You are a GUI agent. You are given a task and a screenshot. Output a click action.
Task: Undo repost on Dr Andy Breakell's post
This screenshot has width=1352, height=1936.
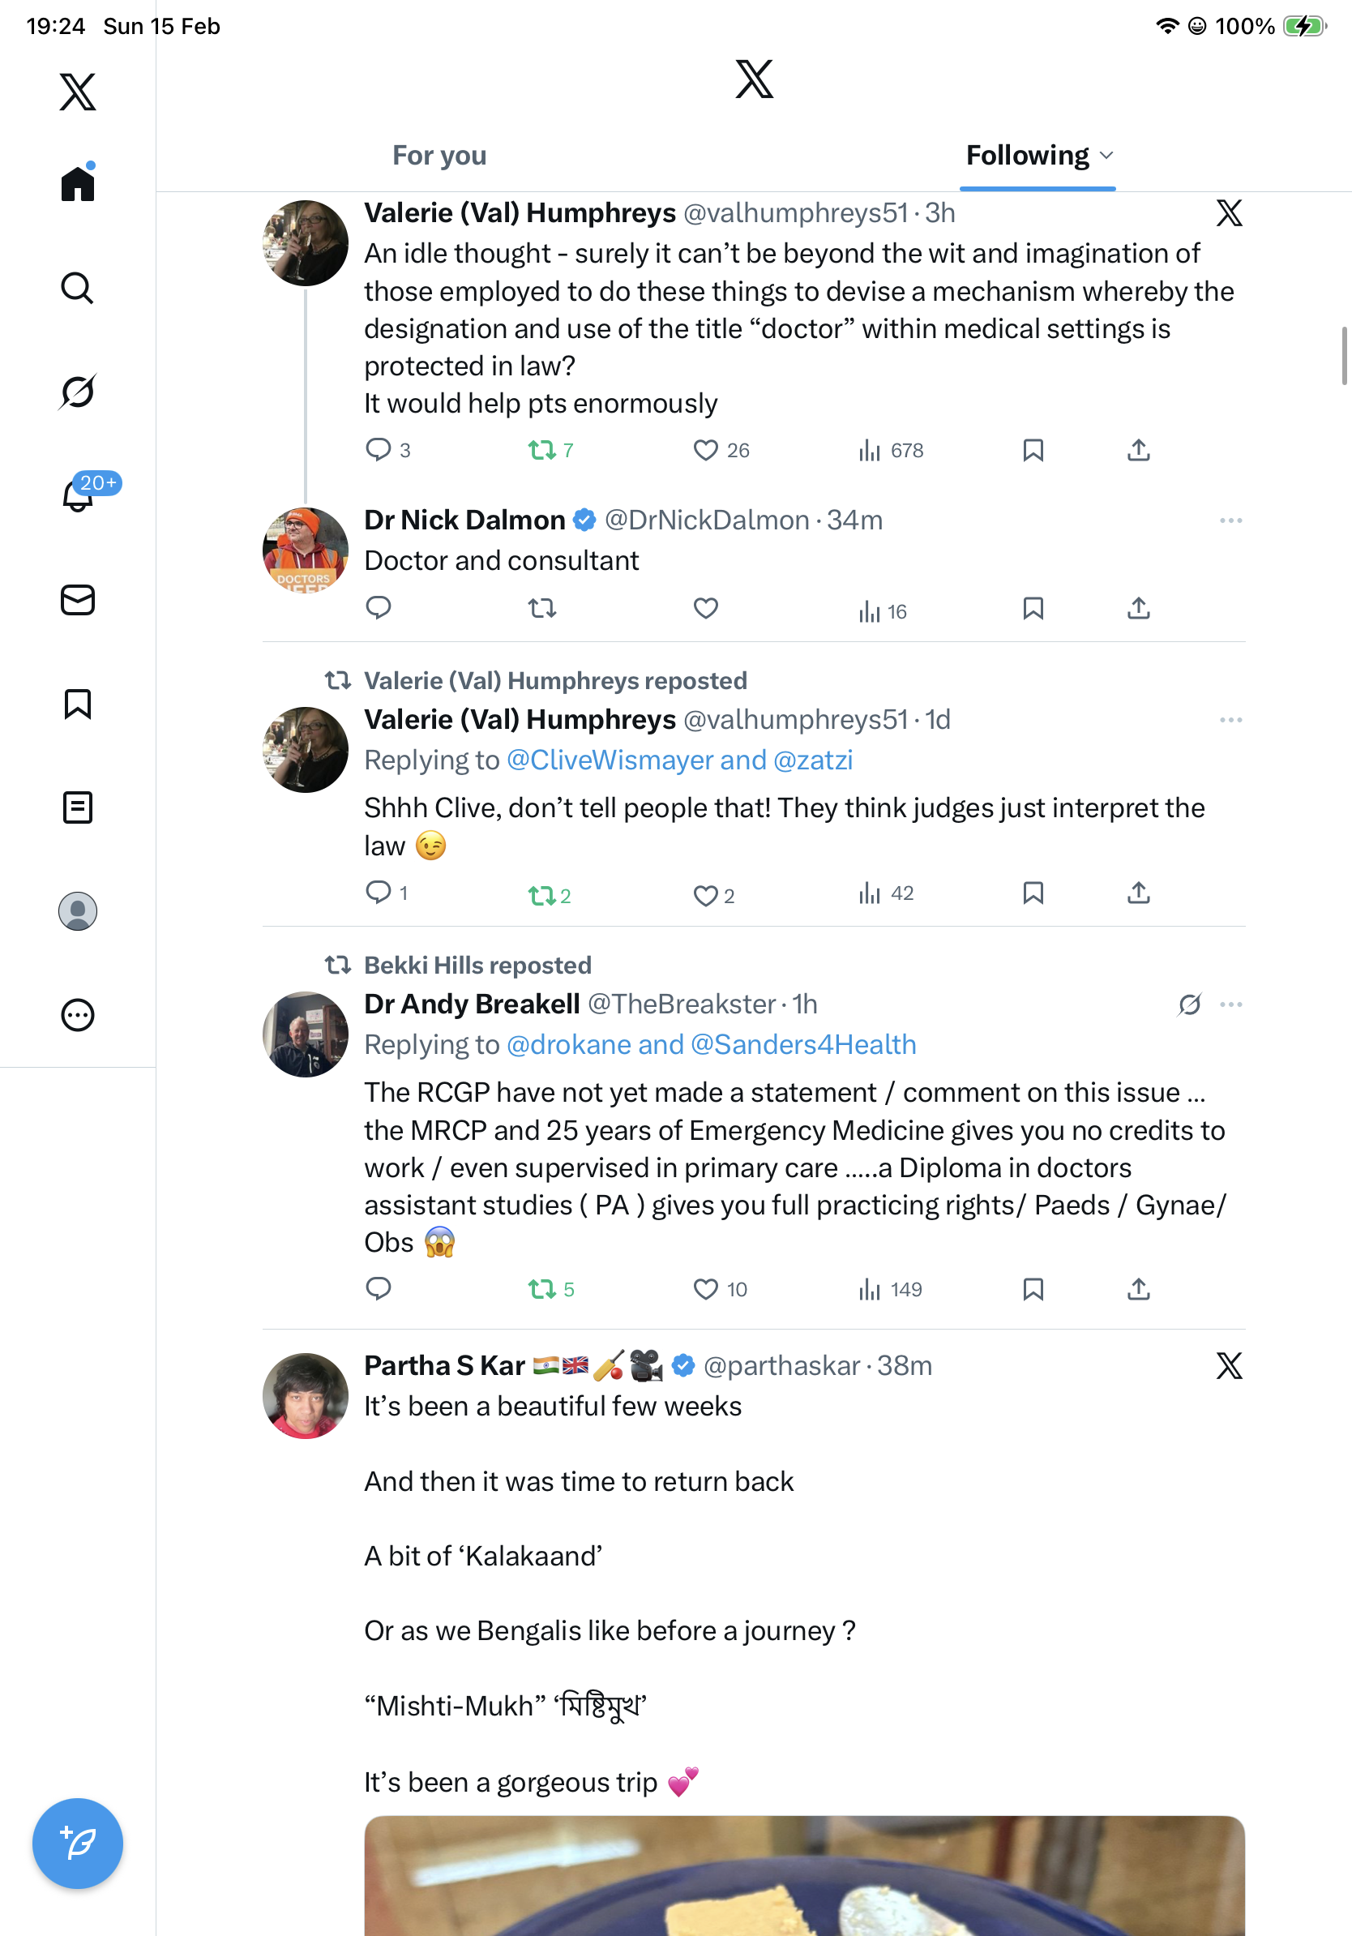tap(542, 1289)
